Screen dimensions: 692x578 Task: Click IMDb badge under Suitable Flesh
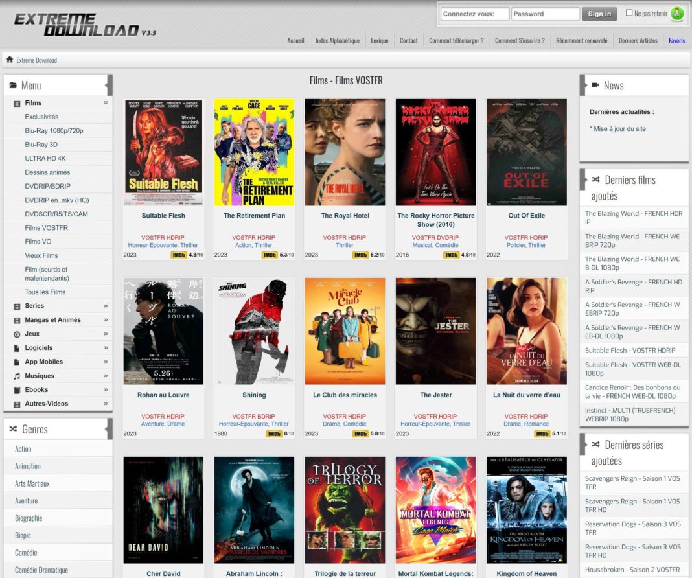click(x=179, y=255)
